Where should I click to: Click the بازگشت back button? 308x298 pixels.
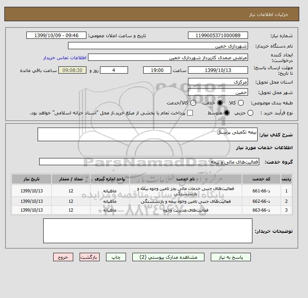point(90,257)
